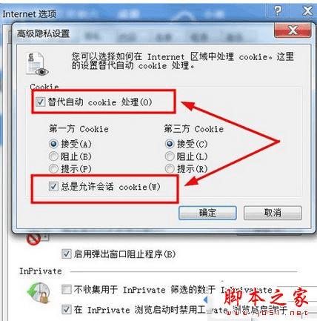Screen dimensions: 317x321
Task: Uncheck 在 InPrivate 浏览启动时禁用工具栏 checkbox
Action: point(66,309)
